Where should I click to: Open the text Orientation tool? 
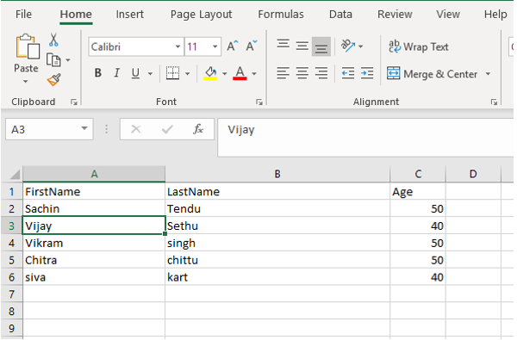(x=348, y=46)
